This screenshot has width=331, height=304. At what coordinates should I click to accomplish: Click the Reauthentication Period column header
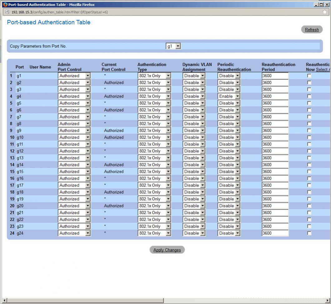pos(279,67)
